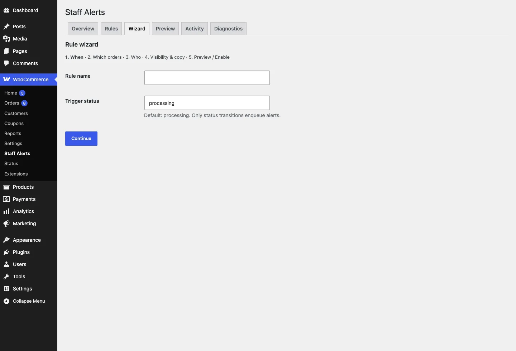Click the Continue button

click(x=81, y=139)
